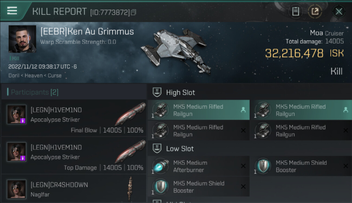This screenshot has height=203, width=352.
Task: Close the kill report window
Action: pos(339,11)
